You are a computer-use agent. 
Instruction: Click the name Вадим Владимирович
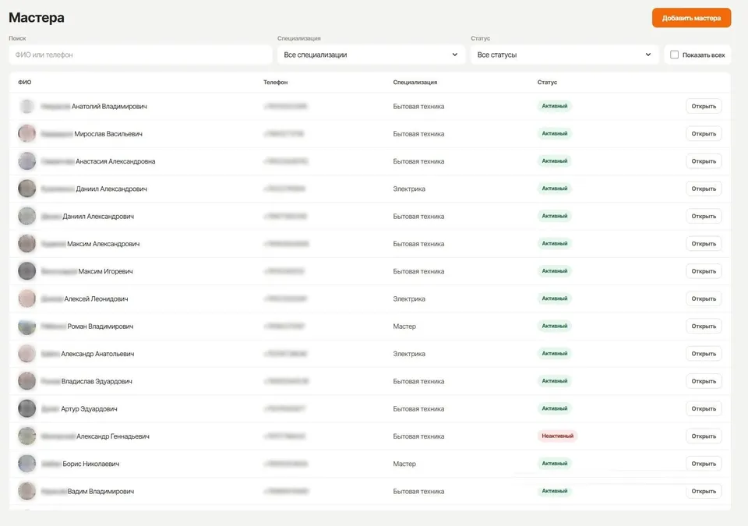click(101, 491)
